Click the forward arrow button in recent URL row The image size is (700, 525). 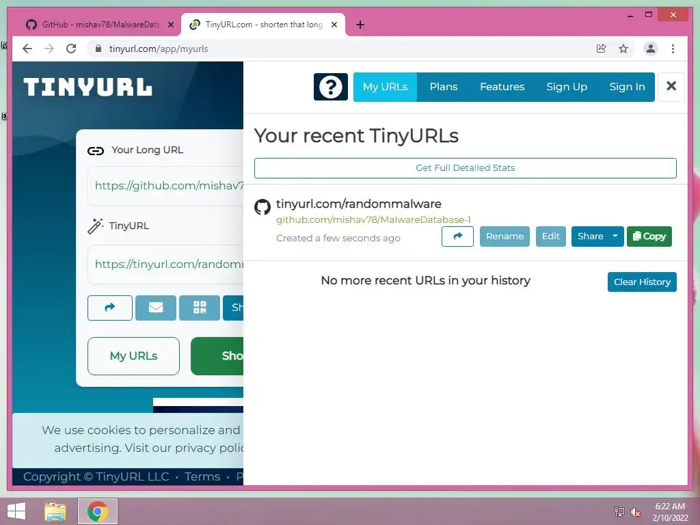coord(457,236)
